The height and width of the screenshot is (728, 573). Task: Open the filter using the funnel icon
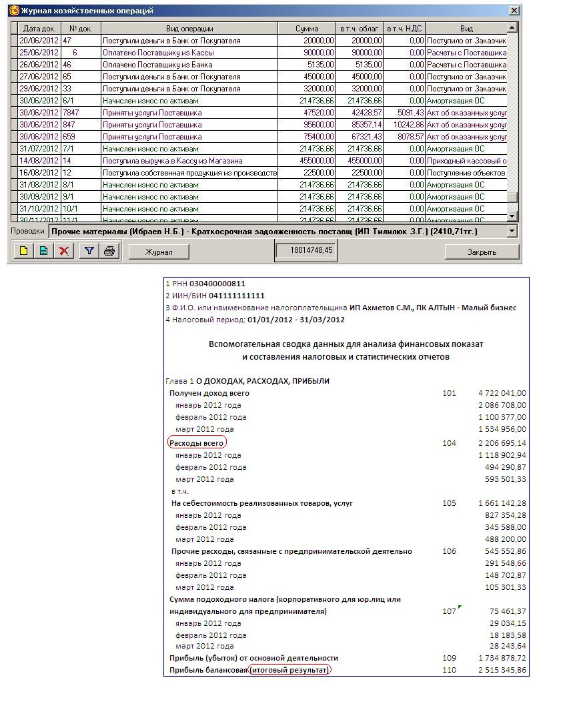coord(89,251)
